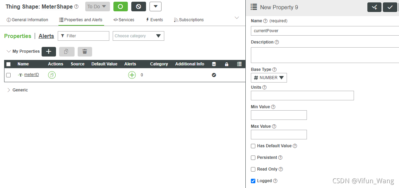Toggle the select-all header checkbox
This screenshot has width=399, height=188.
click(8, 64)
